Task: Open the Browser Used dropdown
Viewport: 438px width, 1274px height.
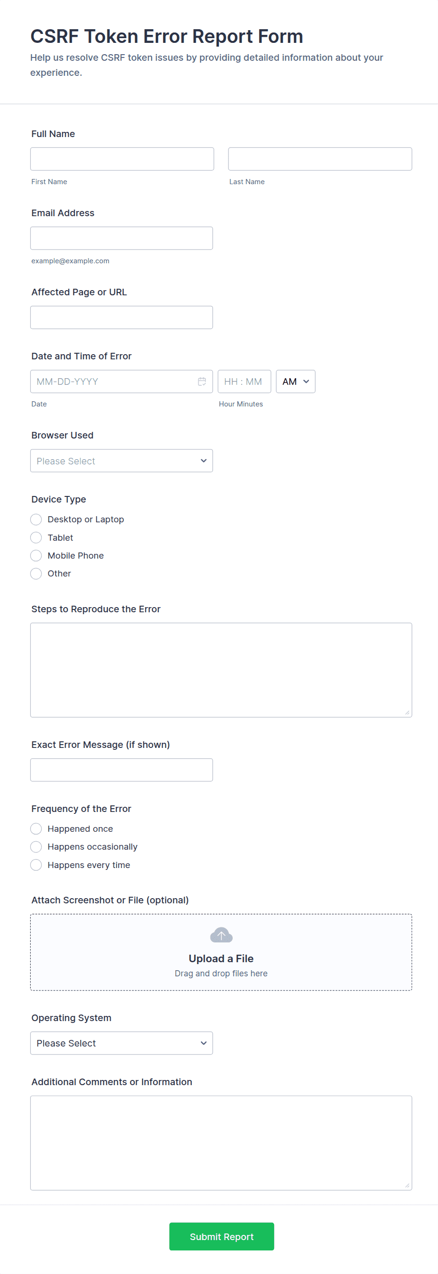Action: tap(121, 461)
